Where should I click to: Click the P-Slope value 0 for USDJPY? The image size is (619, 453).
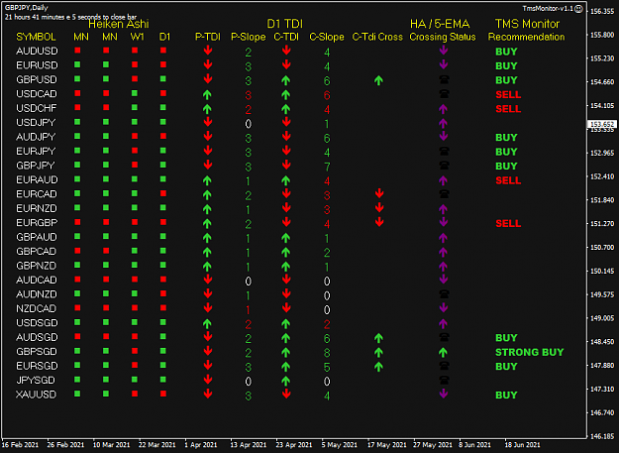point(248,124)
